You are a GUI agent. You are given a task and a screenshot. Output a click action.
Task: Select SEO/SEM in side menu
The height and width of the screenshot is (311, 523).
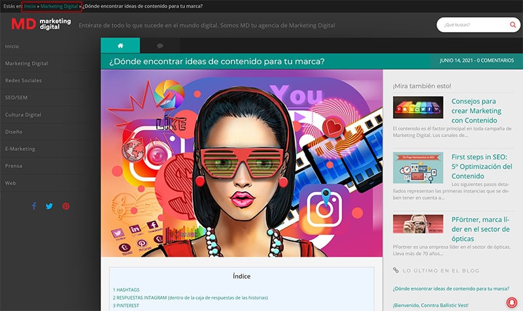(x=16, y=97)
